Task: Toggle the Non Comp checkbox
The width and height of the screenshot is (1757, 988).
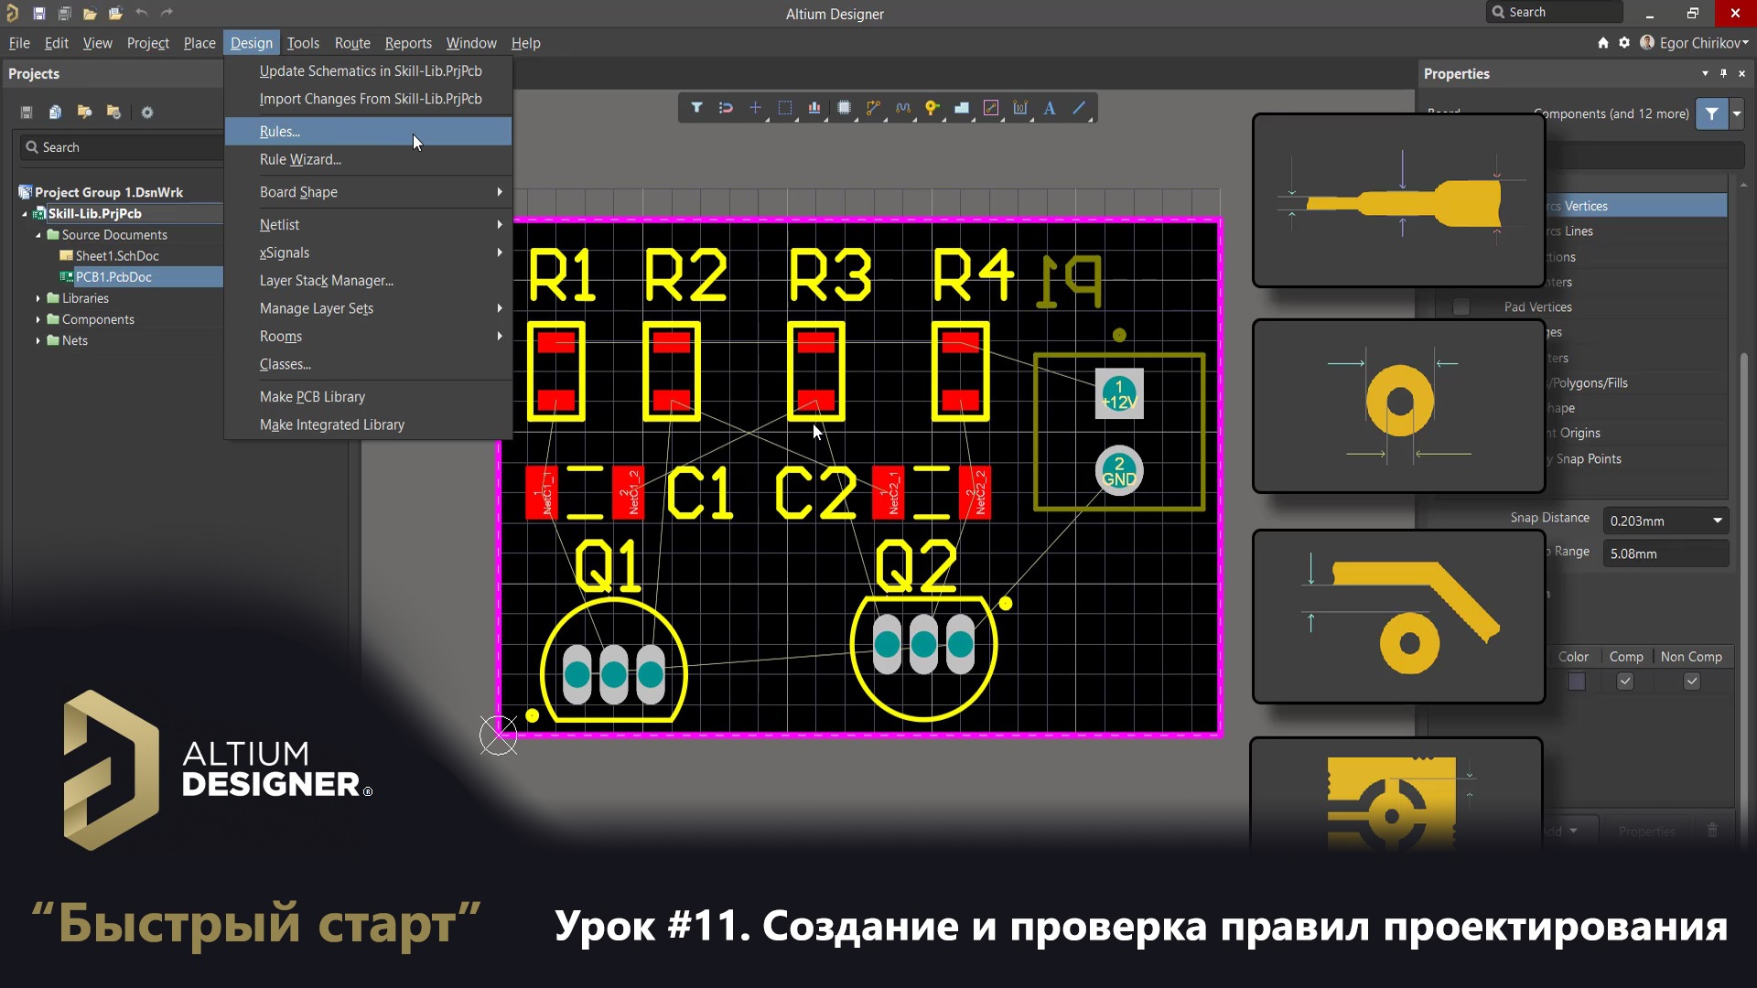Action: (1692, 681)
